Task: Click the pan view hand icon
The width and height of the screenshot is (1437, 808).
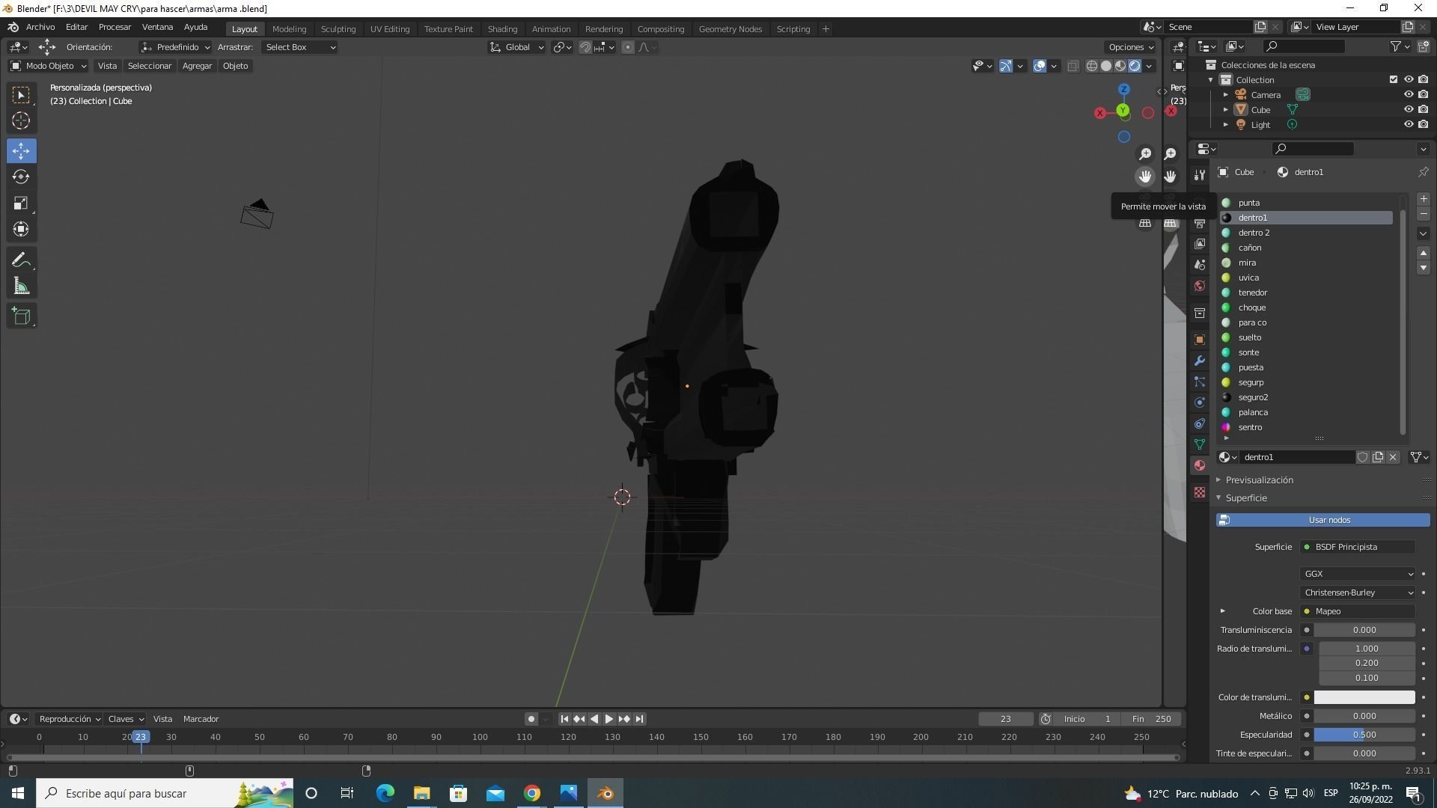Action: (x=1145, y=177)
